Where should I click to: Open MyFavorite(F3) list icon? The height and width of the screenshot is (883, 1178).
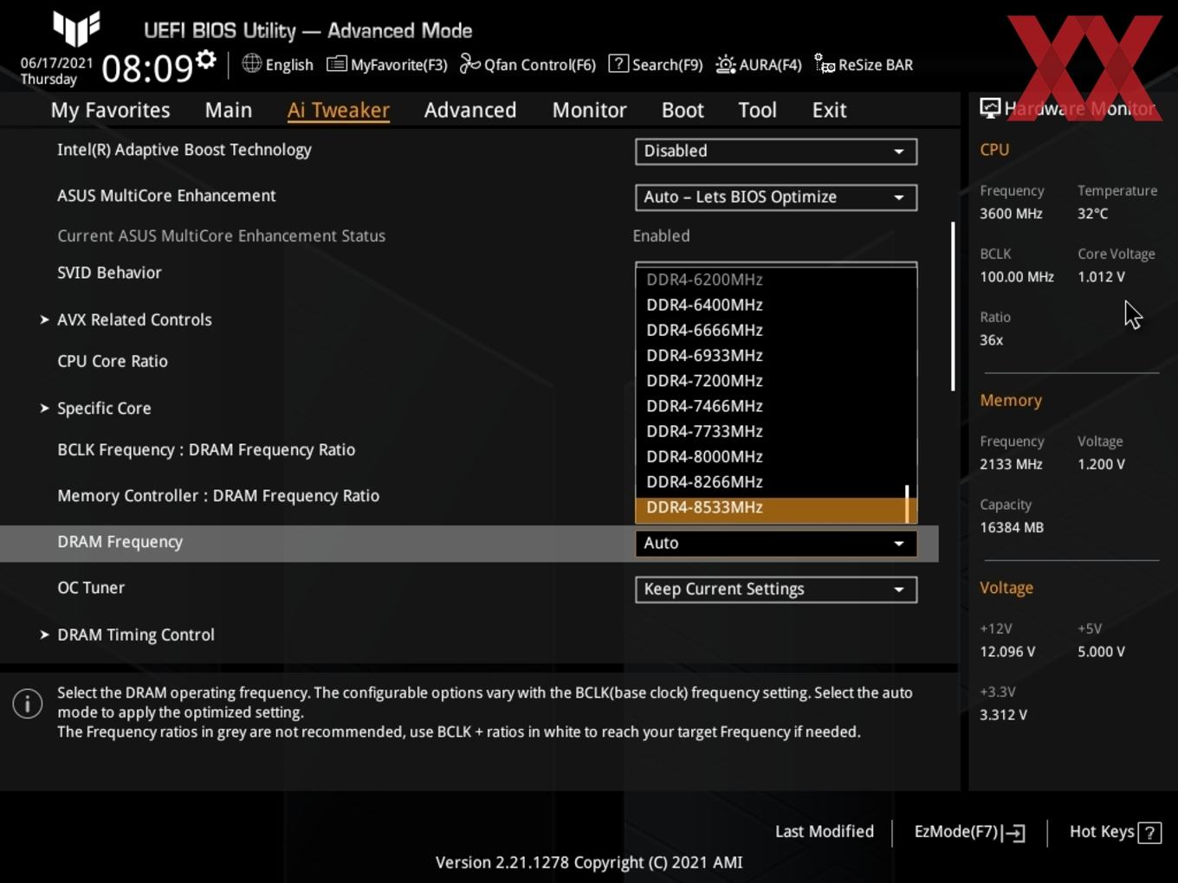click(336, 64)
